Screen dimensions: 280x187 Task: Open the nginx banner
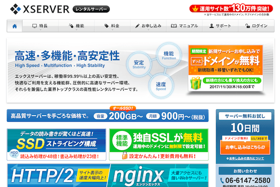(x=158, y=175)
